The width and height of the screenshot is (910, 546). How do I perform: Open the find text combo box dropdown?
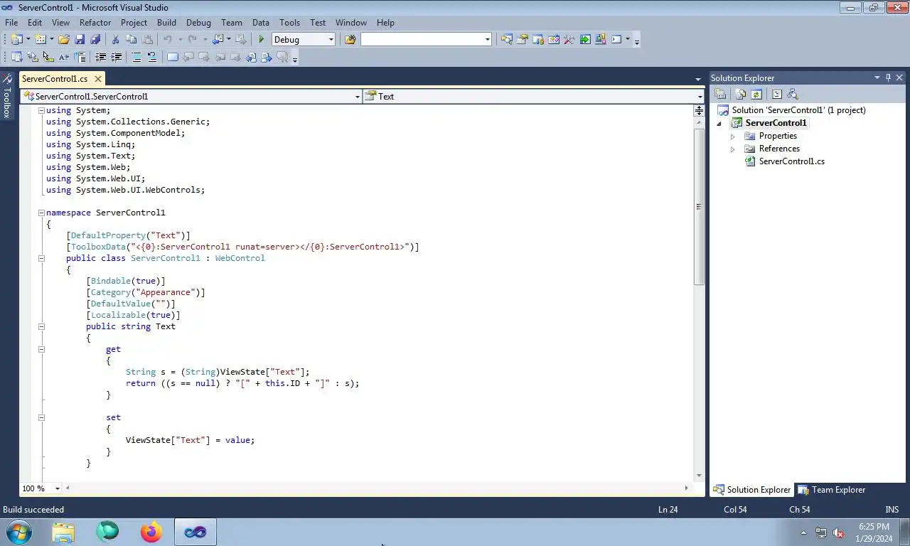487,40
